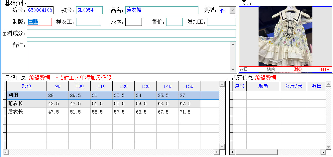Click the size table scroll right arrow
The image size is (333, 157).
217,152
